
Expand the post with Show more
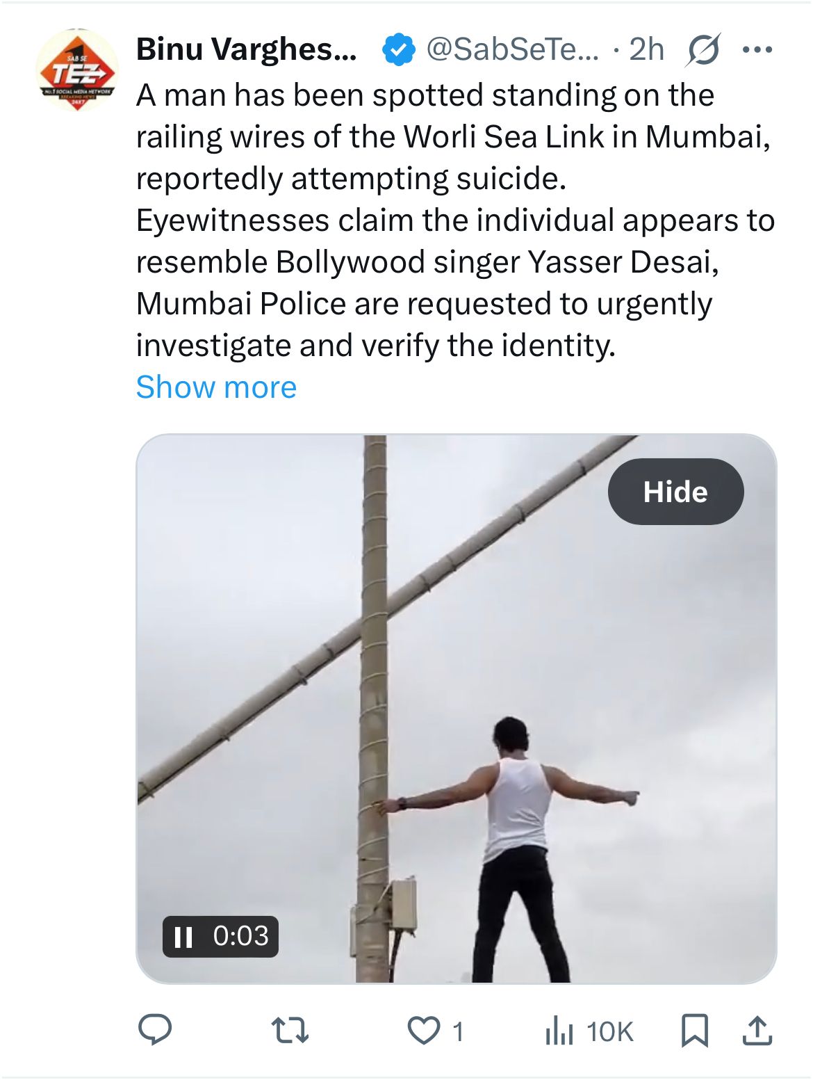click(x=216, y=387)
